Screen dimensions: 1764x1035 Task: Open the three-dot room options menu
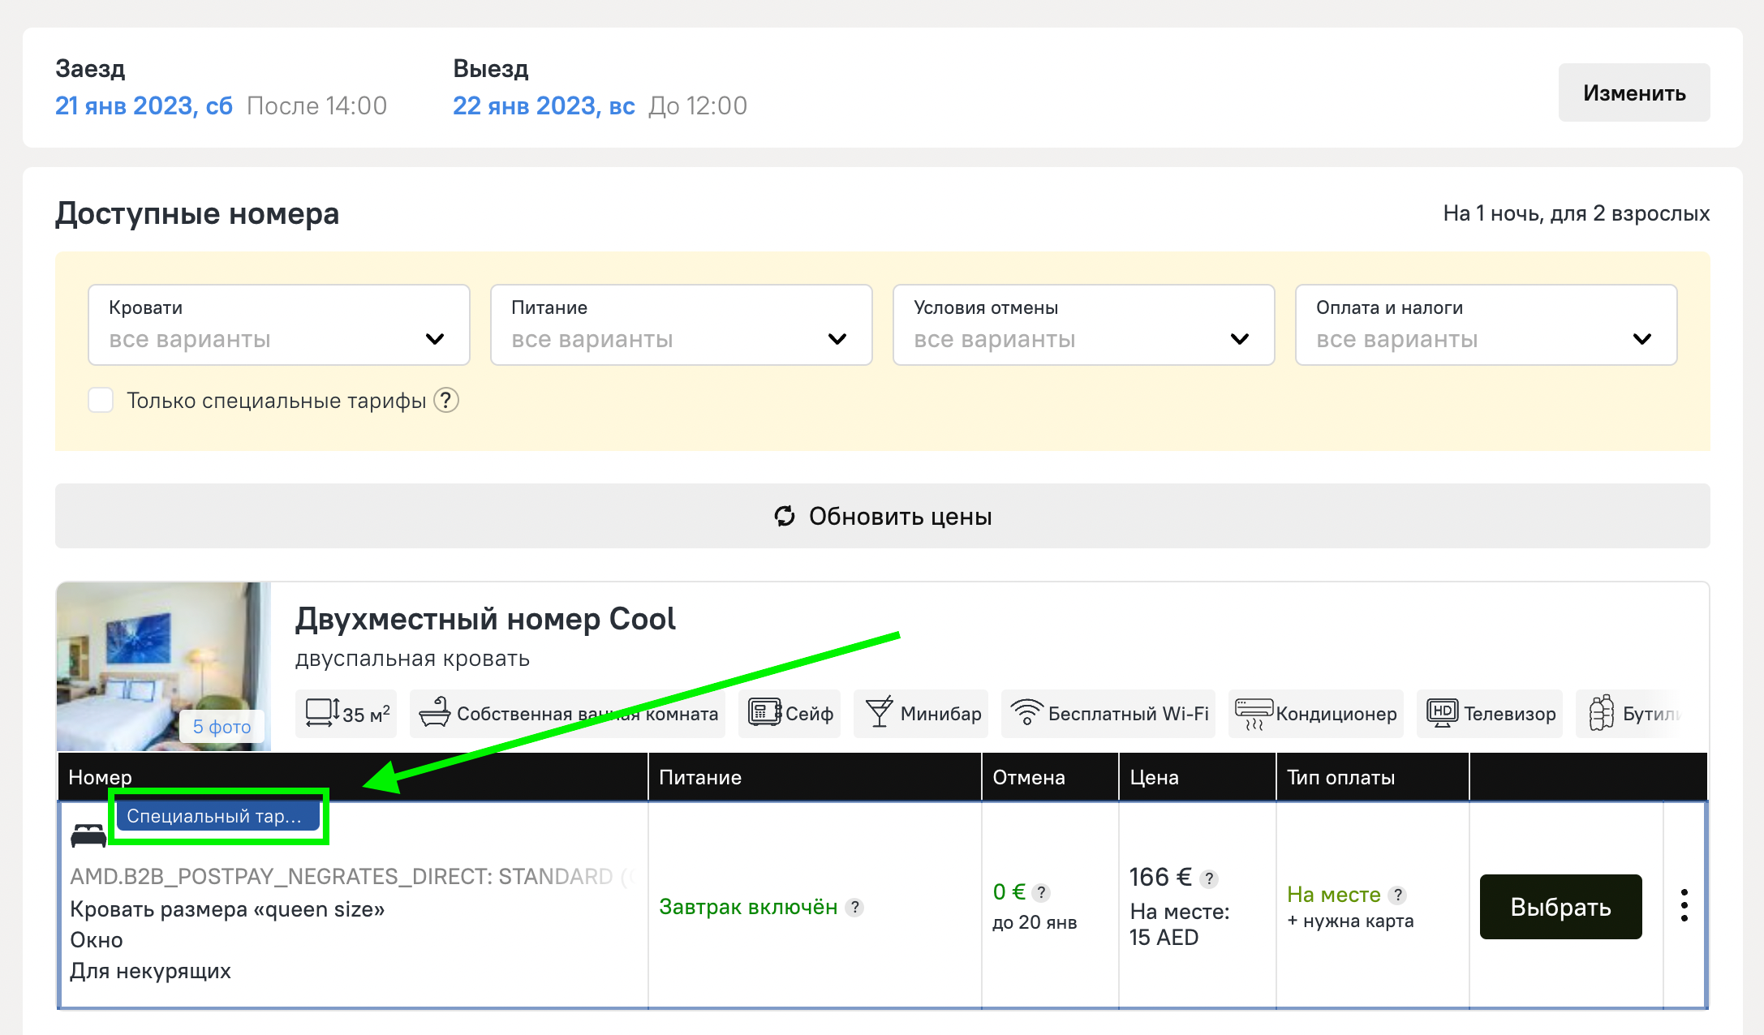pos(1684,905)
